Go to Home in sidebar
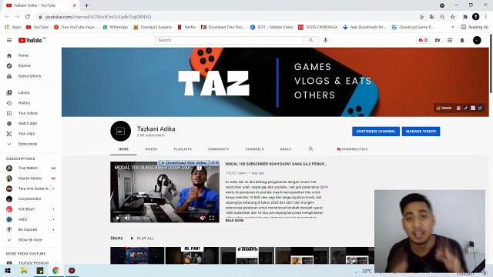Image resolution: width=493 pixels, height=277 pixels. pos(23,55)
